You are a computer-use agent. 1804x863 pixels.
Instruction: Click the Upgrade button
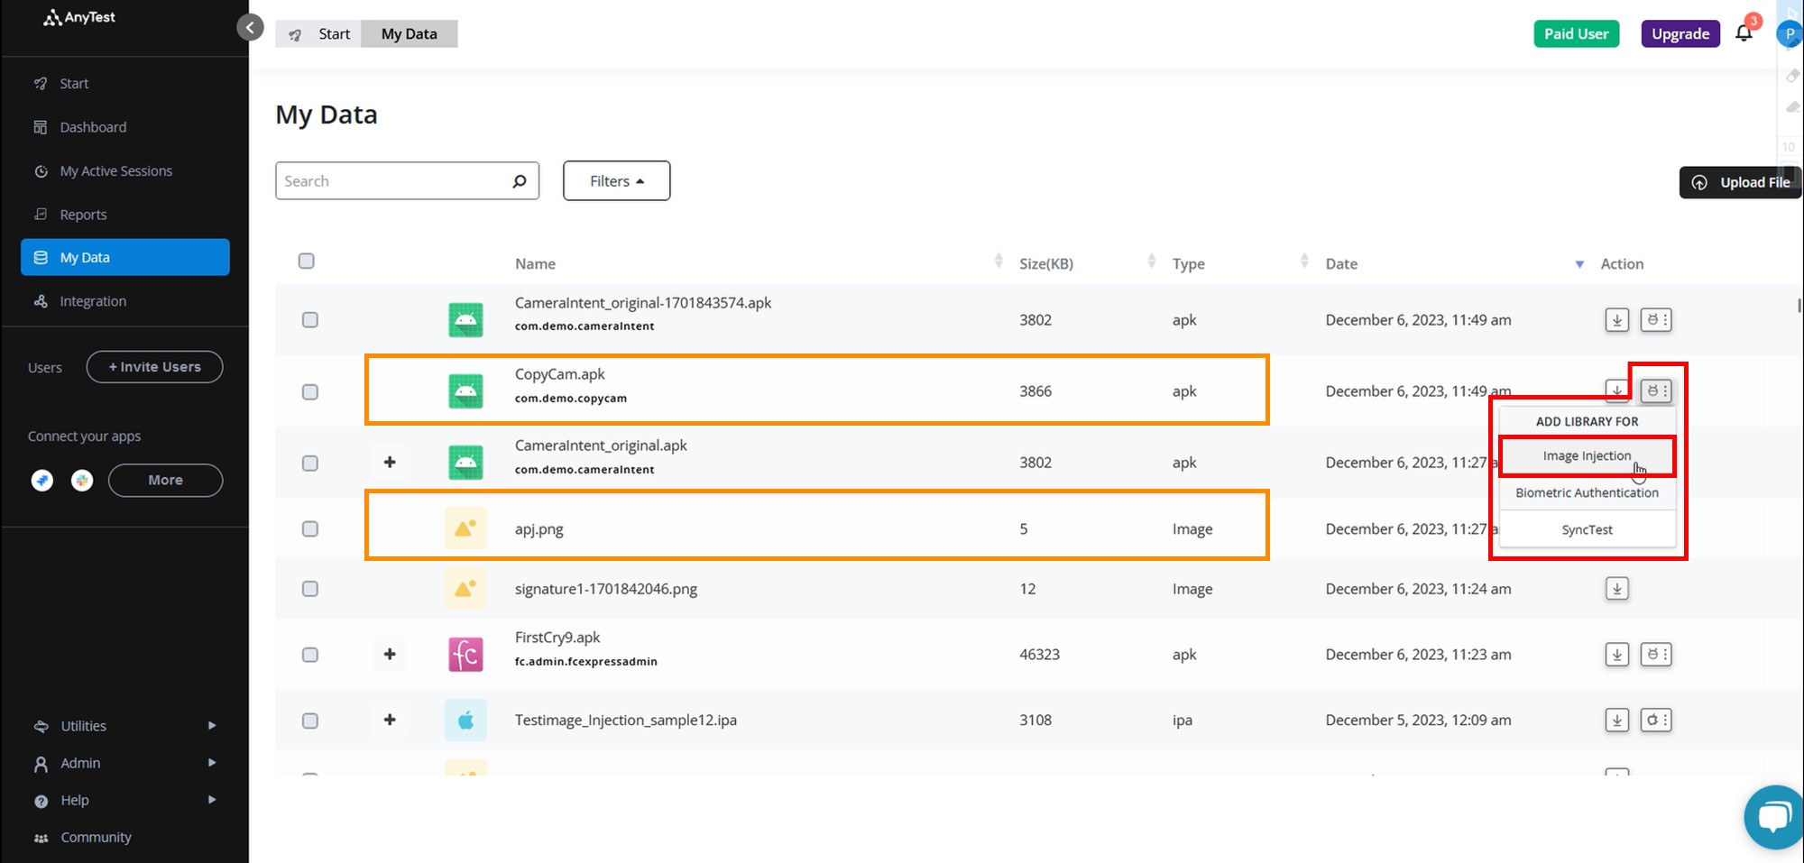tap(1680, 34)
